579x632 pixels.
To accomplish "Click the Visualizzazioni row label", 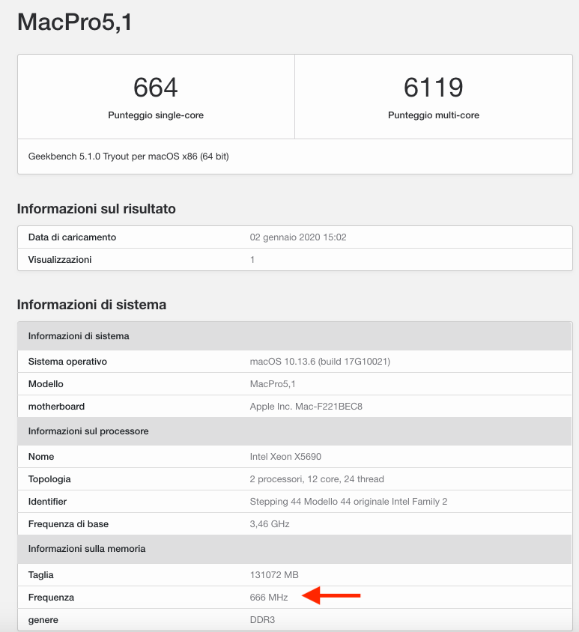I will 60,260.
